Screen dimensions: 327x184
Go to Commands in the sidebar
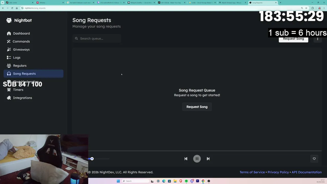(33, 41)
